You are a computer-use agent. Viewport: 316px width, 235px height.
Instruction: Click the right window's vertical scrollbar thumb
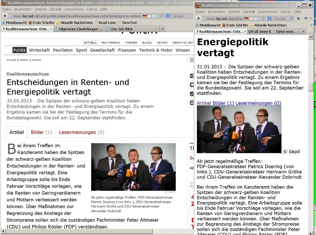pos(311,87)
